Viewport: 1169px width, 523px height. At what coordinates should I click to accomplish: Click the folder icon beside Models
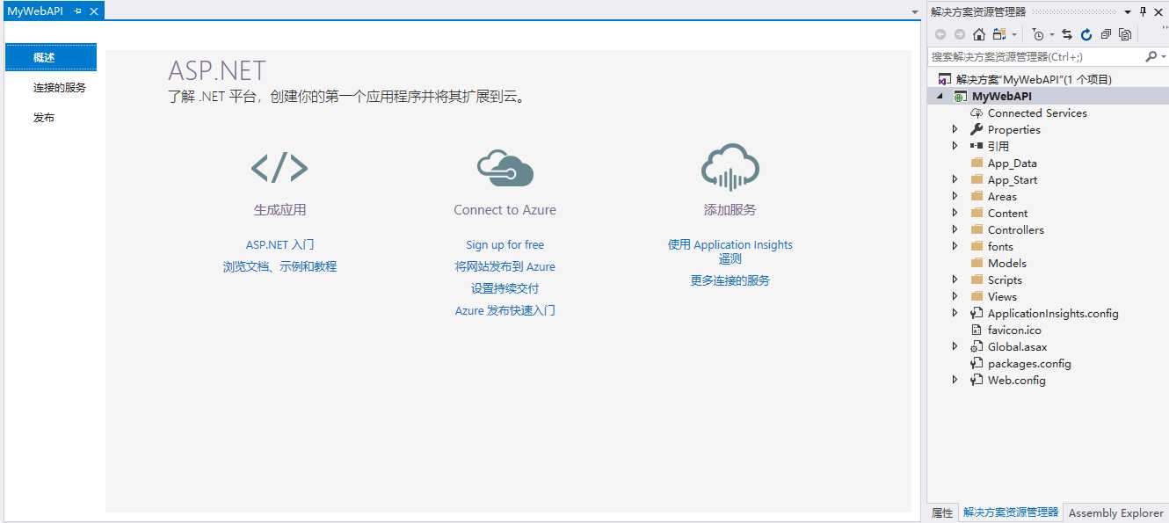coord(977,263)
